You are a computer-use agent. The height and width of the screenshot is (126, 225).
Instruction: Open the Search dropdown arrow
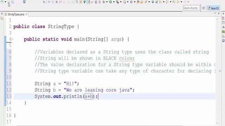tap(149, 2)
